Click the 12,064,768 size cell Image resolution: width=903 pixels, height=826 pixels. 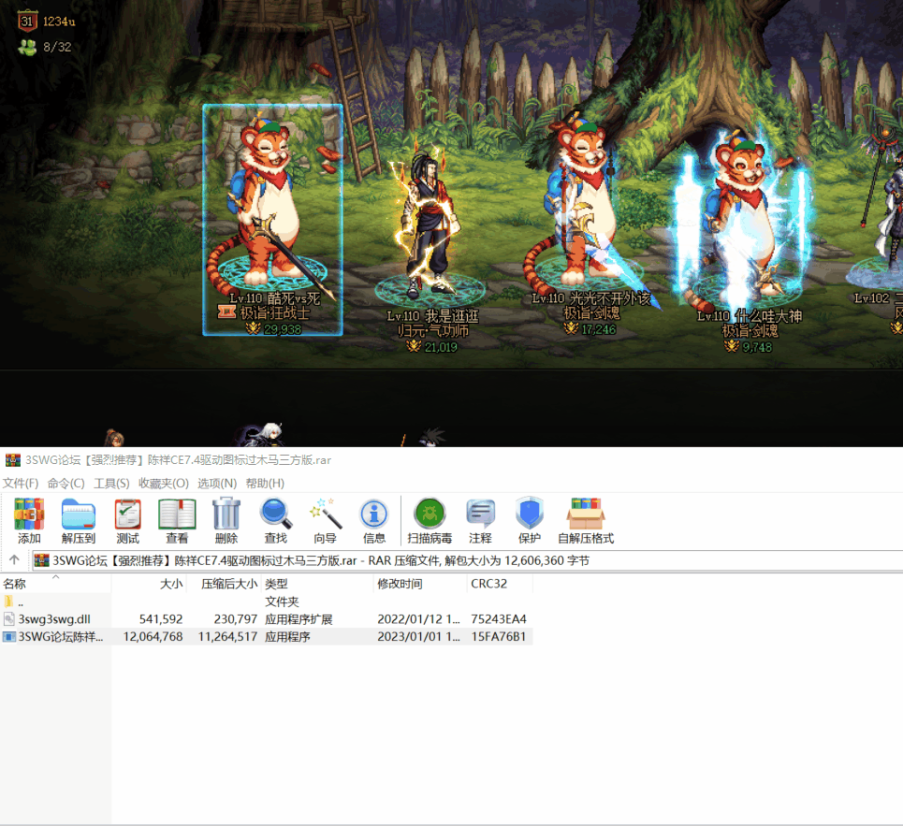click(x=153, y=637)
